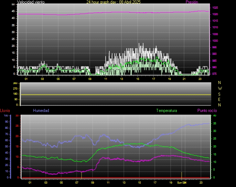236x187 pixels.
Task: Select the "90" wind direction axis value
Action: [x=16, y=99]
